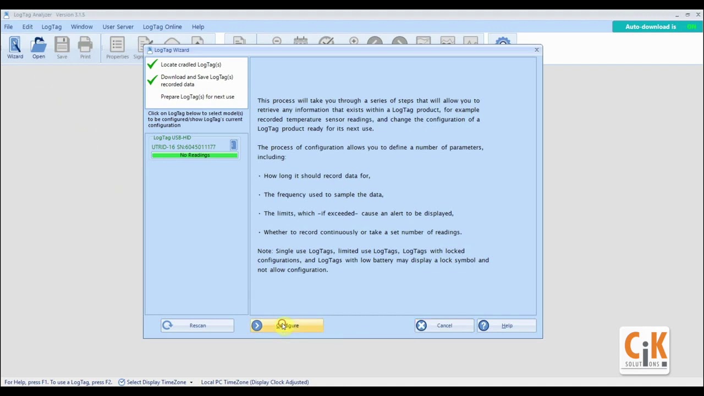Click 'Prepare LogTag(s) for next use' step

click(197, 97)
